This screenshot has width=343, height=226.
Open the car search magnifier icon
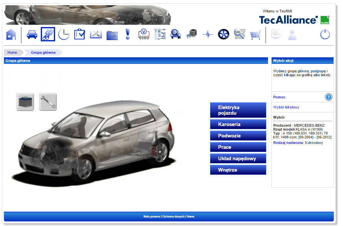tap(176, 34)
